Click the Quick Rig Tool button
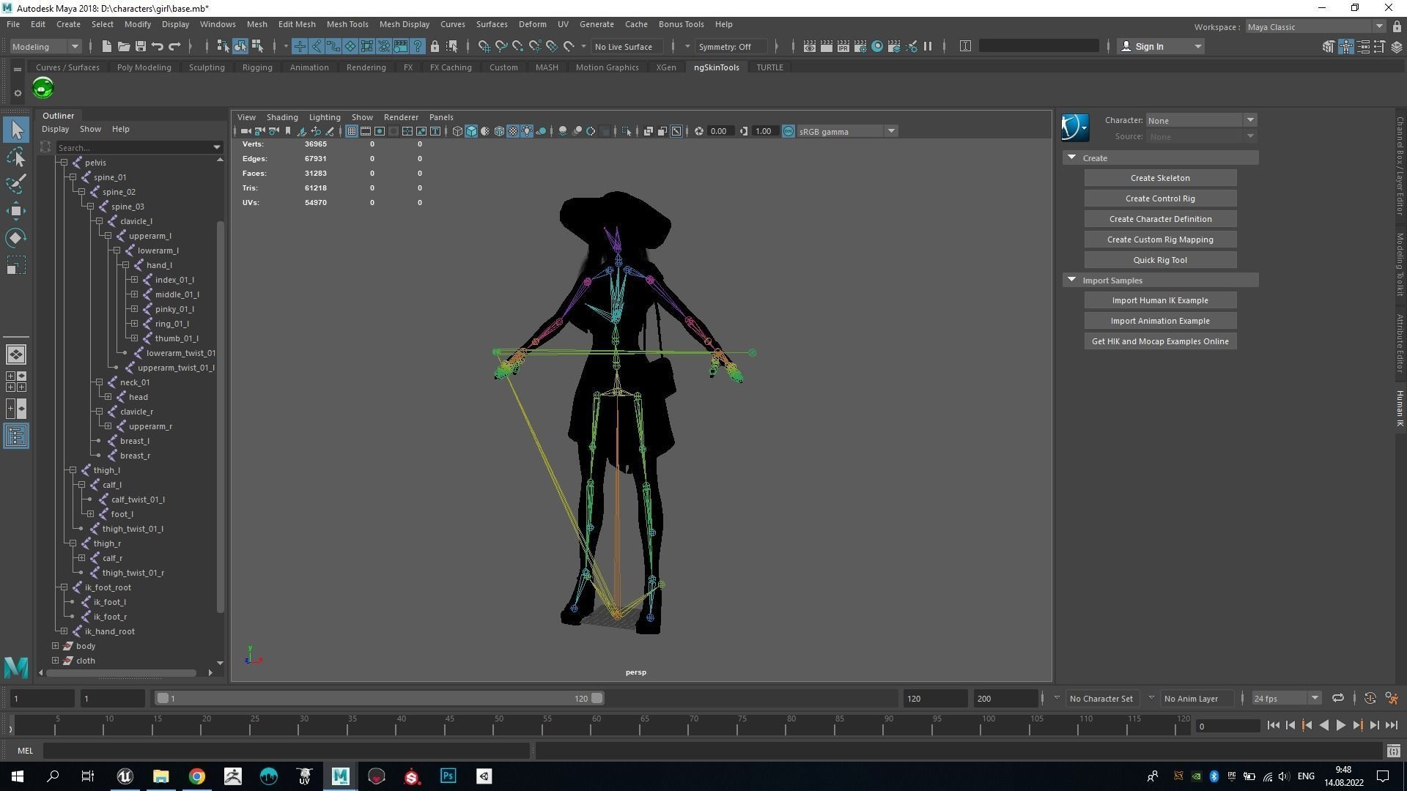 pos(1159,260)
